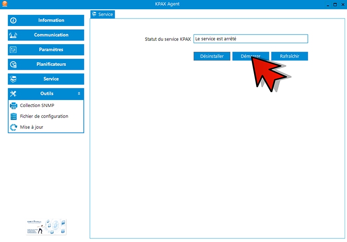Click the Outils wrench icon

click(x=13, y=94)
